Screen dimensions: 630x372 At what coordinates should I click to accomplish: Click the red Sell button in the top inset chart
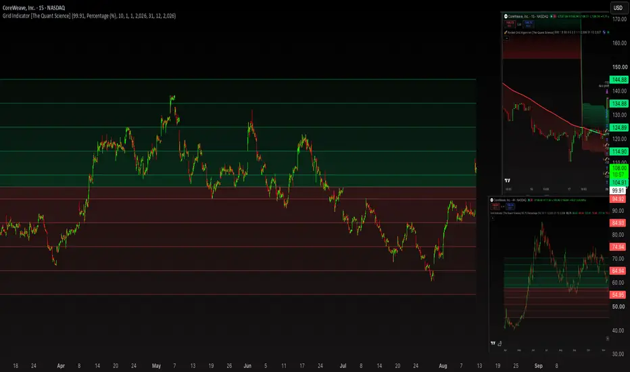coord(510,24)
